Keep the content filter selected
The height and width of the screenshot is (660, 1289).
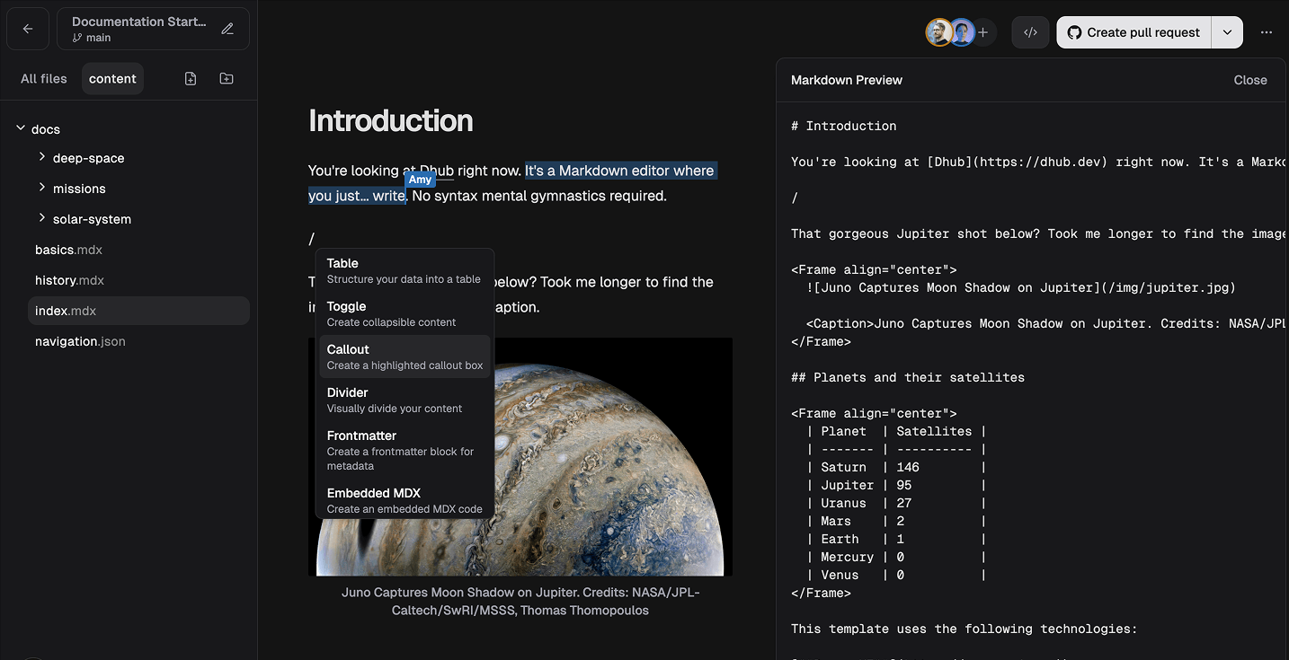pyautogui.click(x=112, y=78)
